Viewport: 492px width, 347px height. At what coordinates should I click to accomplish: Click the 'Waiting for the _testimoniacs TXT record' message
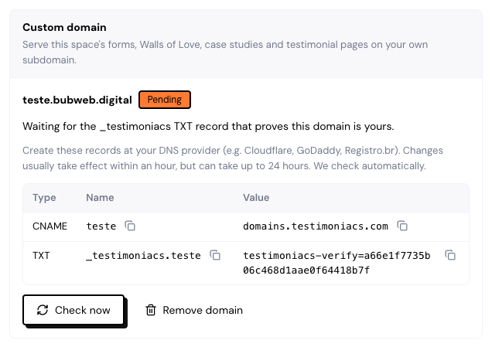(x=208, y=126)
